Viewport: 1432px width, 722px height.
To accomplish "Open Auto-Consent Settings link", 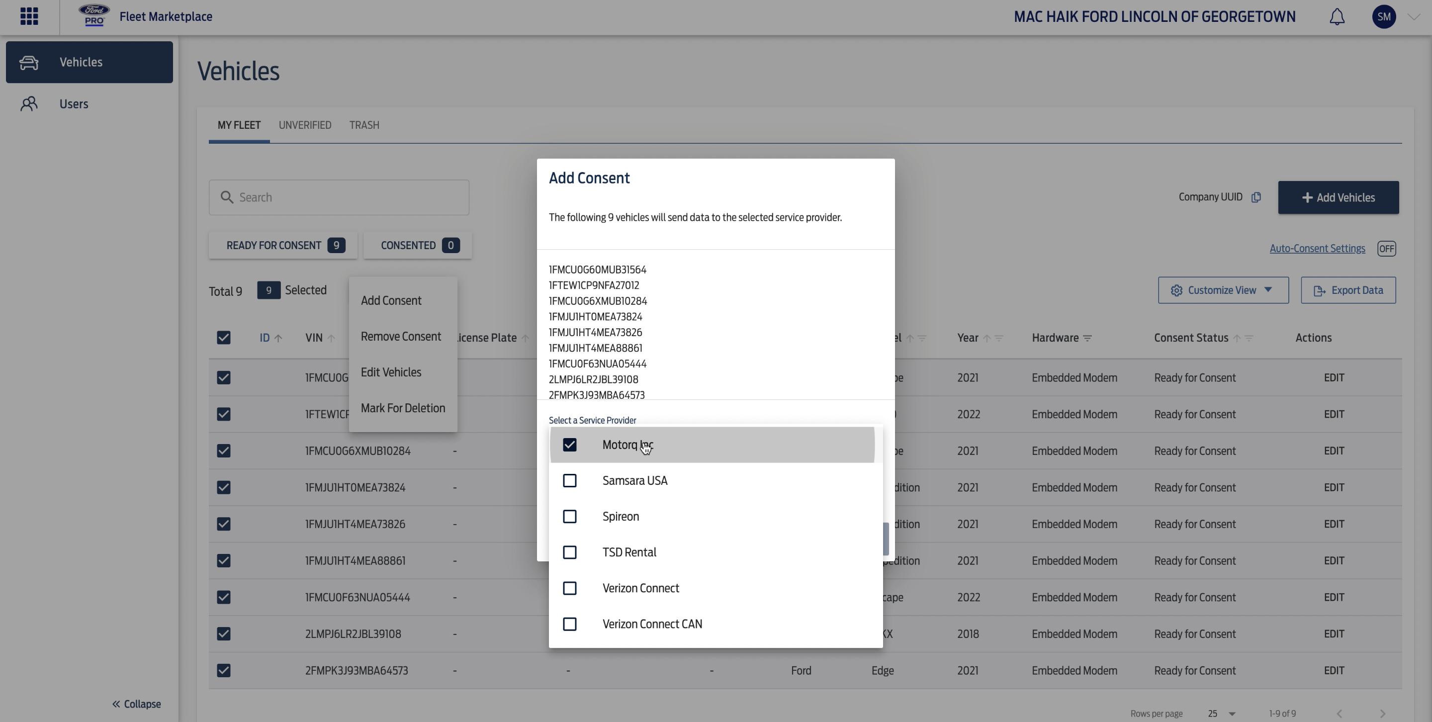I will pyautogui.click(x=1317, y=249).
